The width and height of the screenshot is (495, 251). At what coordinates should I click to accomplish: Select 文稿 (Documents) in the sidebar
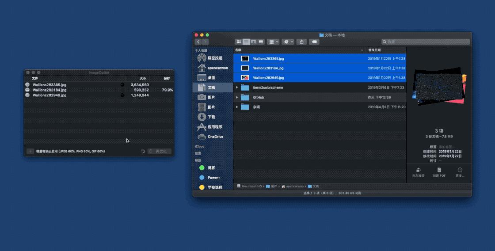coord(213,87)
